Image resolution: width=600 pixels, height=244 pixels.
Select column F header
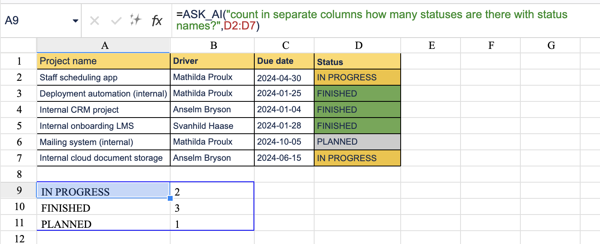(x=490, y=45)
